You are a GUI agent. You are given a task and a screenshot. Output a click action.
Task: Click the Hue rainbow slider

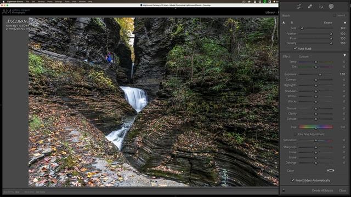pyautogui.click(x=316, y=127)
